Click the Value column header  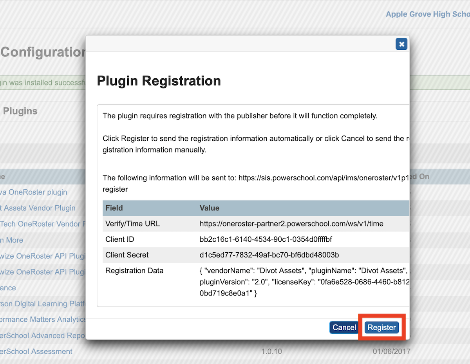click(x=209, y=208)
